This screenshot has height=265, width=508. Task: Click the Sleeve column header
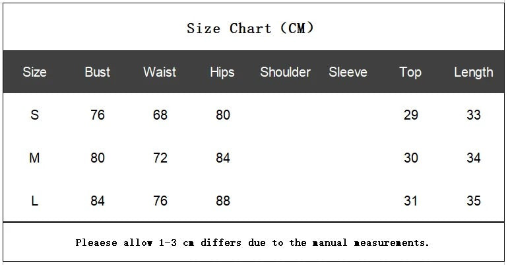tap(348, 72)
